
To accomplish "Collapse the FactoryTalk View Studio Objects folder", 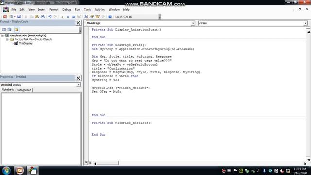I will tap(7, 39).
